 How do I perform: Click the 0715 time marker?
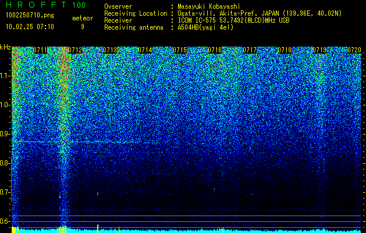pos(180,50)
